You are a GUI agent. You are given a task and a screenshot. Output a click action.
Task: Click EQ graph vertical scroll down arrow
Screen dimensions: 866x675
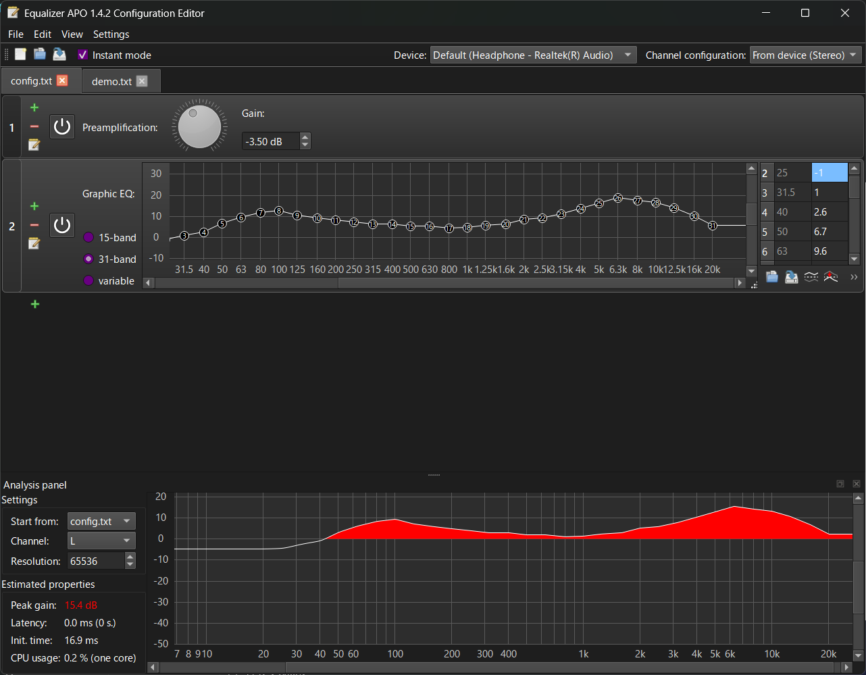[752, 272]
